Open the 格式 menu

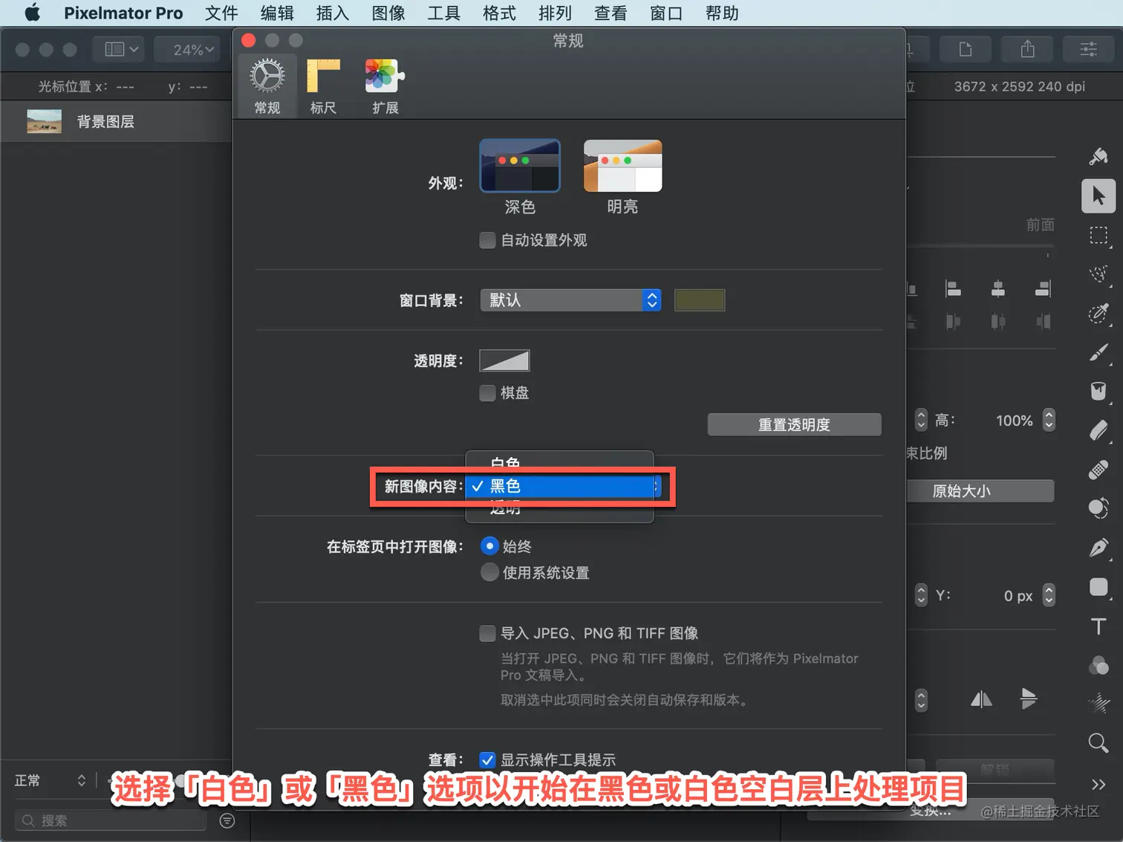(499, 13)
